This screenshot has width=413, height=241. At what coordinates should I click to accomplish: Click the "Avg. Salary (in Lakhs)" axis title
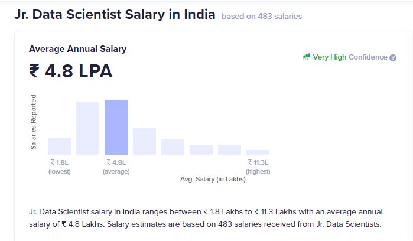[x=213, y=179]
